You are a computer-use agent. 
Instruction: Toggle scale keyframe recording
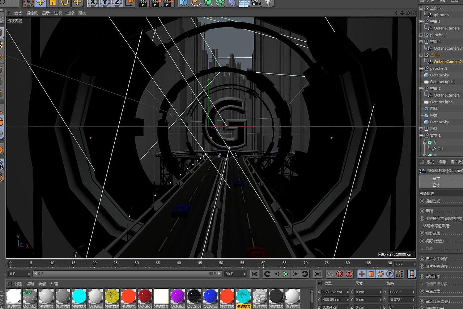pyautogui.click(x=371, y=274)
